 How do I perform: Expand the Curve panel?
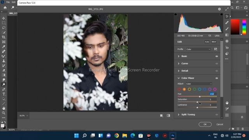pyautogui.click(x=179, y=63)
